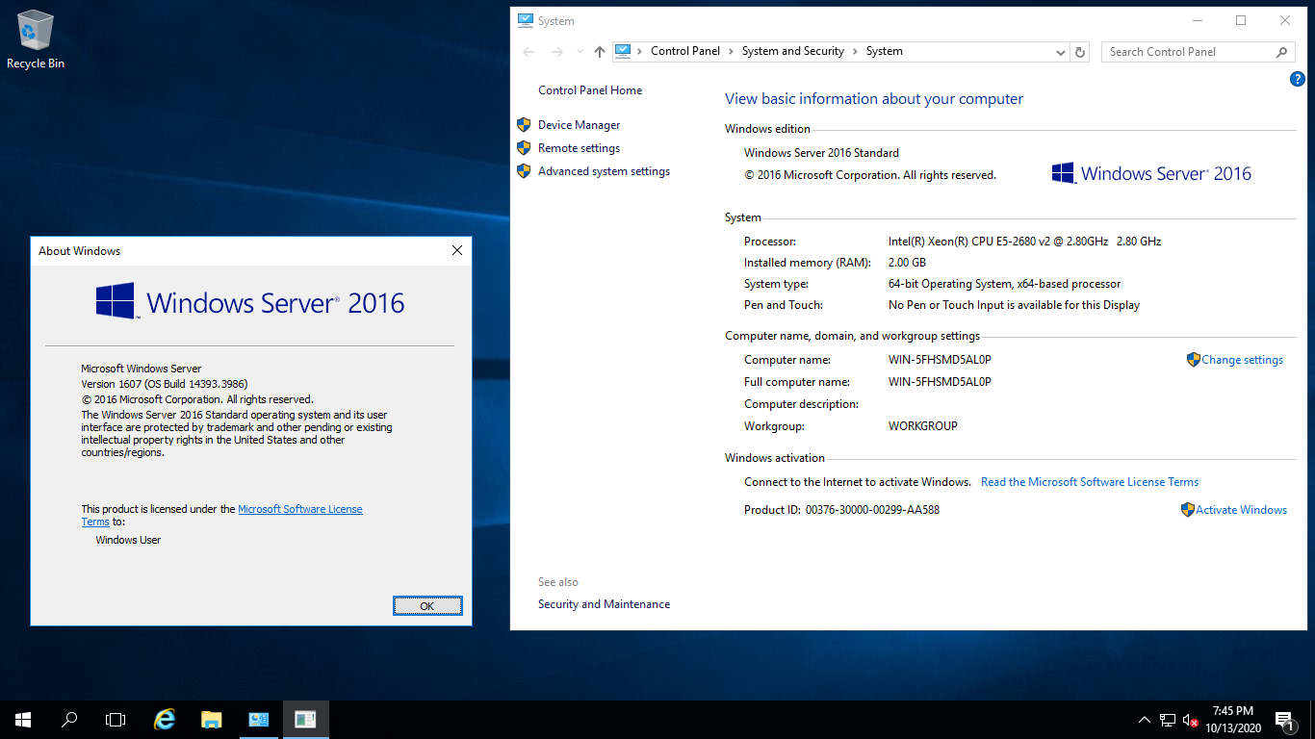Click the Windows User licensee text
Image resolution: width=1315 pixels, height=739 pixels.
tap(128, 540)
